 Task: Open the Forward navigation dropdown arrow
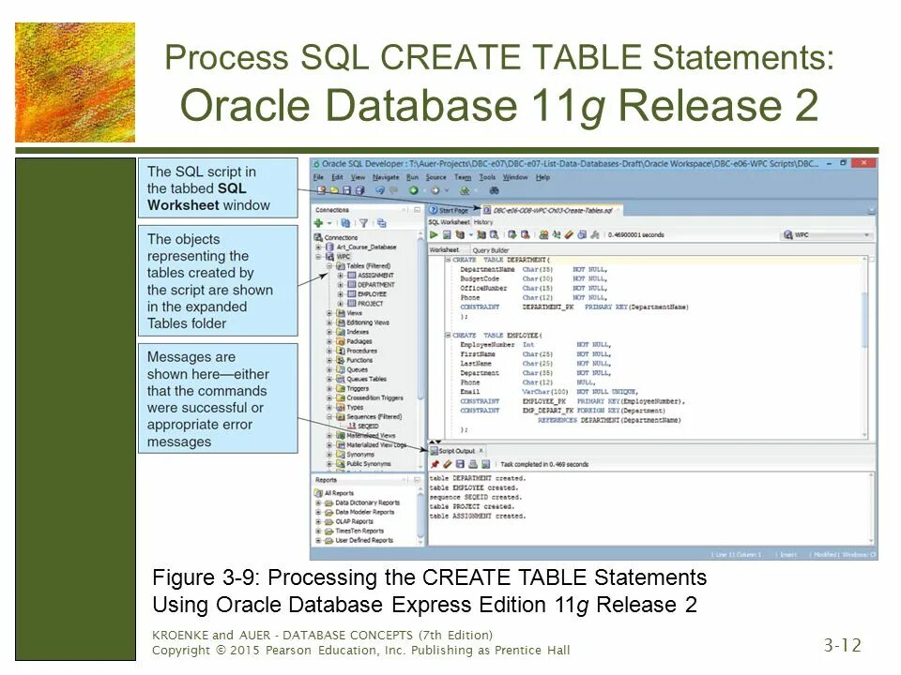point(447,190)
